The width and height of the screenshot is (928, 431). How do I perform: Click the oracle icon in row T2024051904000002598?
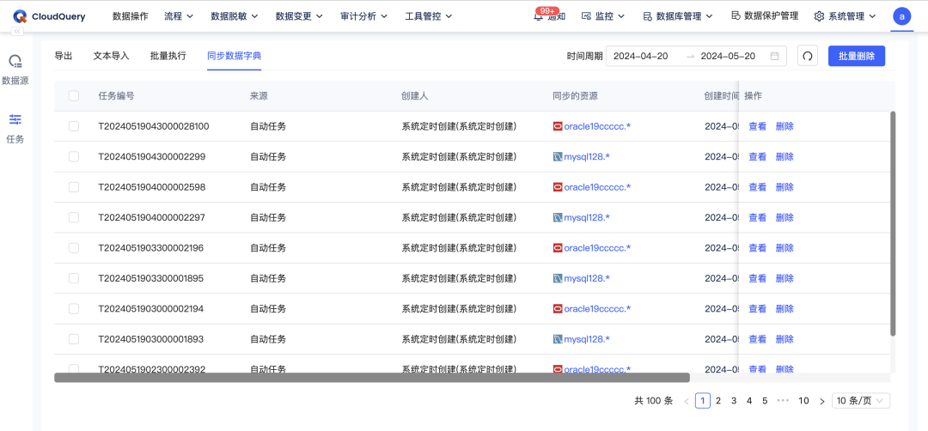pos(557,187)
